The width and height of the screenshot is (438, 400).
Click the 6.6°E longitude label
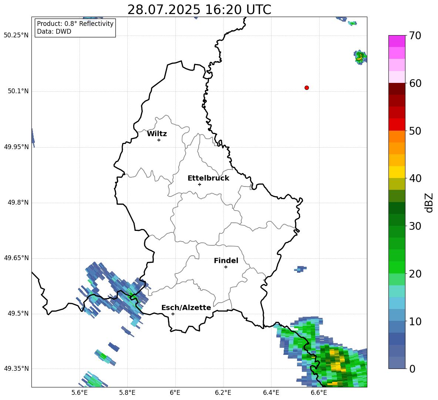pyautogui.click(x=319, y=393)
